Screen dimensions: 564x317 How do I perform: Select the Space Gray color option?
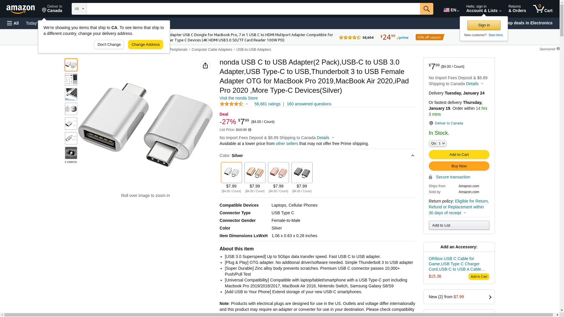click(x=302, y=173)
